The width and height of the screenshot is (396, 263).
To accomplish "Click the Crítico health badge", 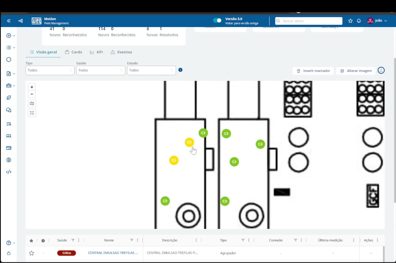I will (x=67, y=253).
